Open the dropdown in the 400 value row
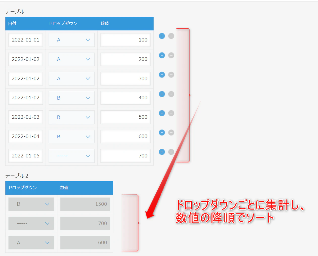 (72, 98)
